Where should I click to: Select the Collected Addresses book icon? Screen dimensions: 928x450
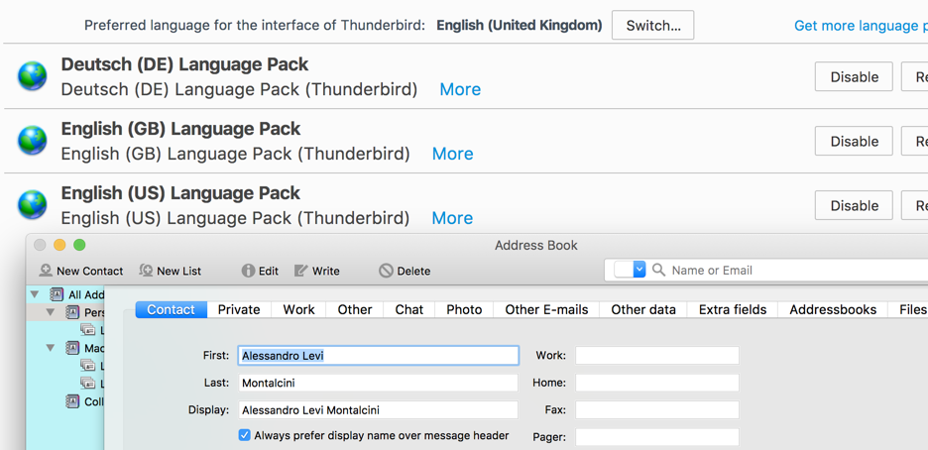(71, 401)
